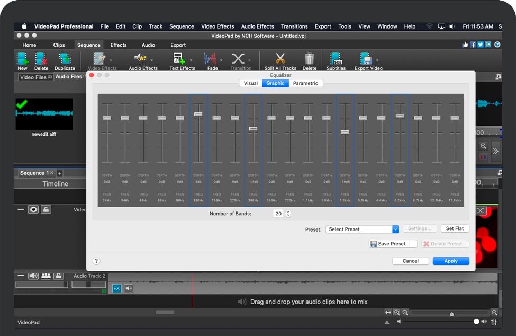Click the Split All Tracks icon
This screenshot has width=516, height=336.
280,59
